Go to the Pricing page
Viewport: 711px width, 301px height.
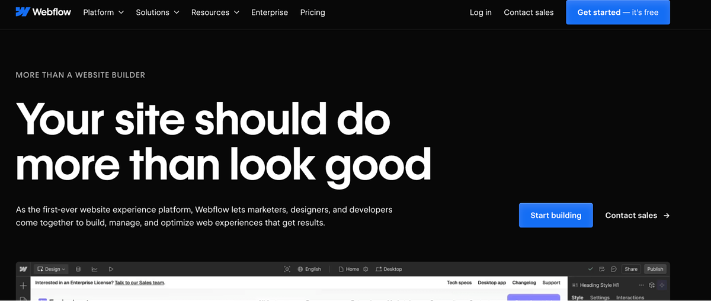tap(312, 12)
